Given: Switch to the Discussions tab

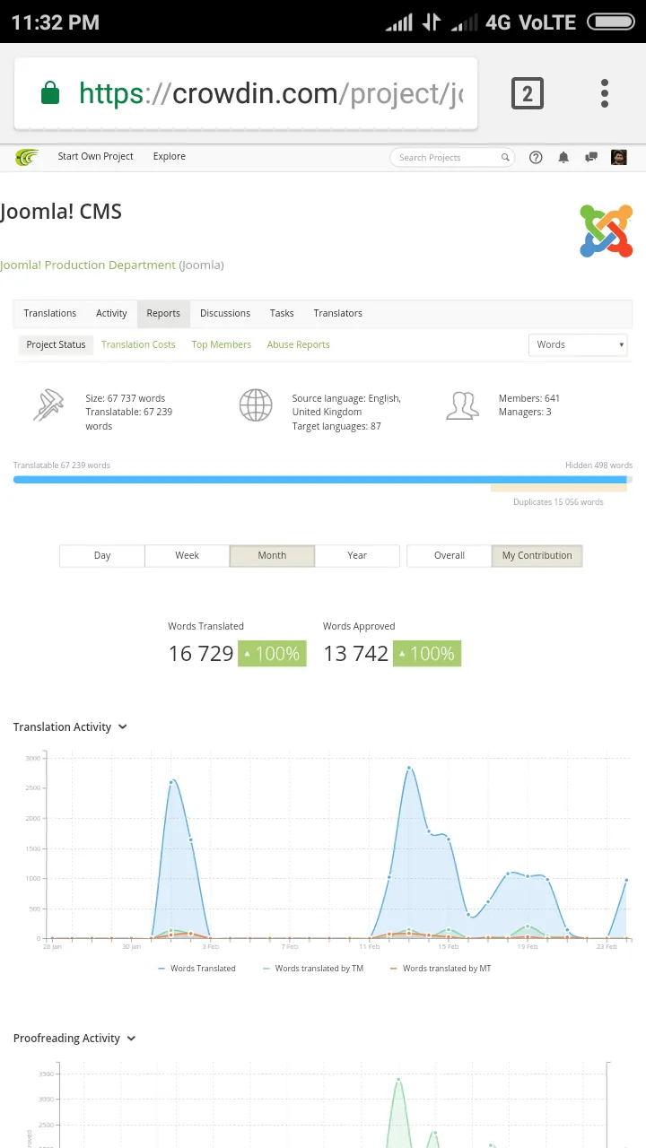Looking at the screenshot, I should (225, 313).
